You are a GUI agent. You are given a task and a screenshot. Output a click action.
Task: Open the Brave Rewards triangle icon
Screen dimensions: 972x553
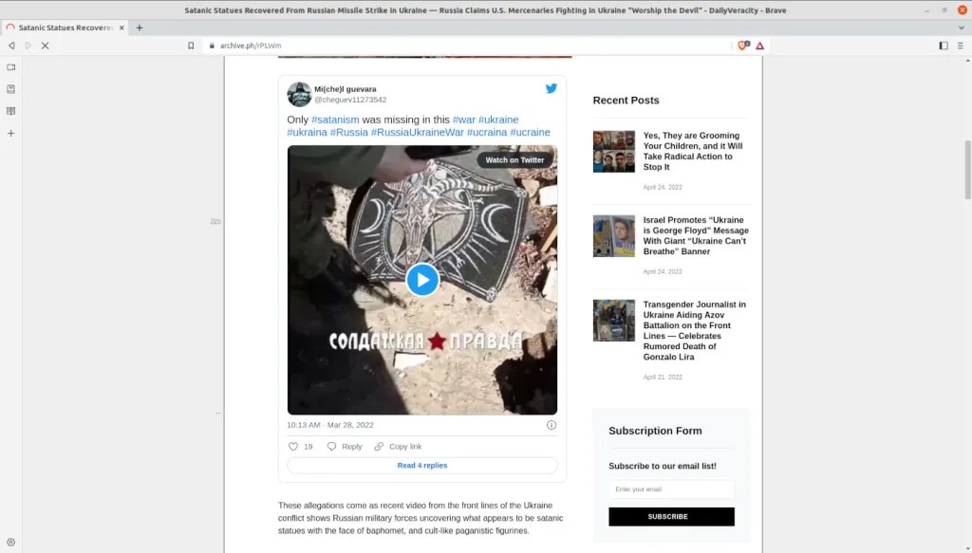(x=760, y=46)
